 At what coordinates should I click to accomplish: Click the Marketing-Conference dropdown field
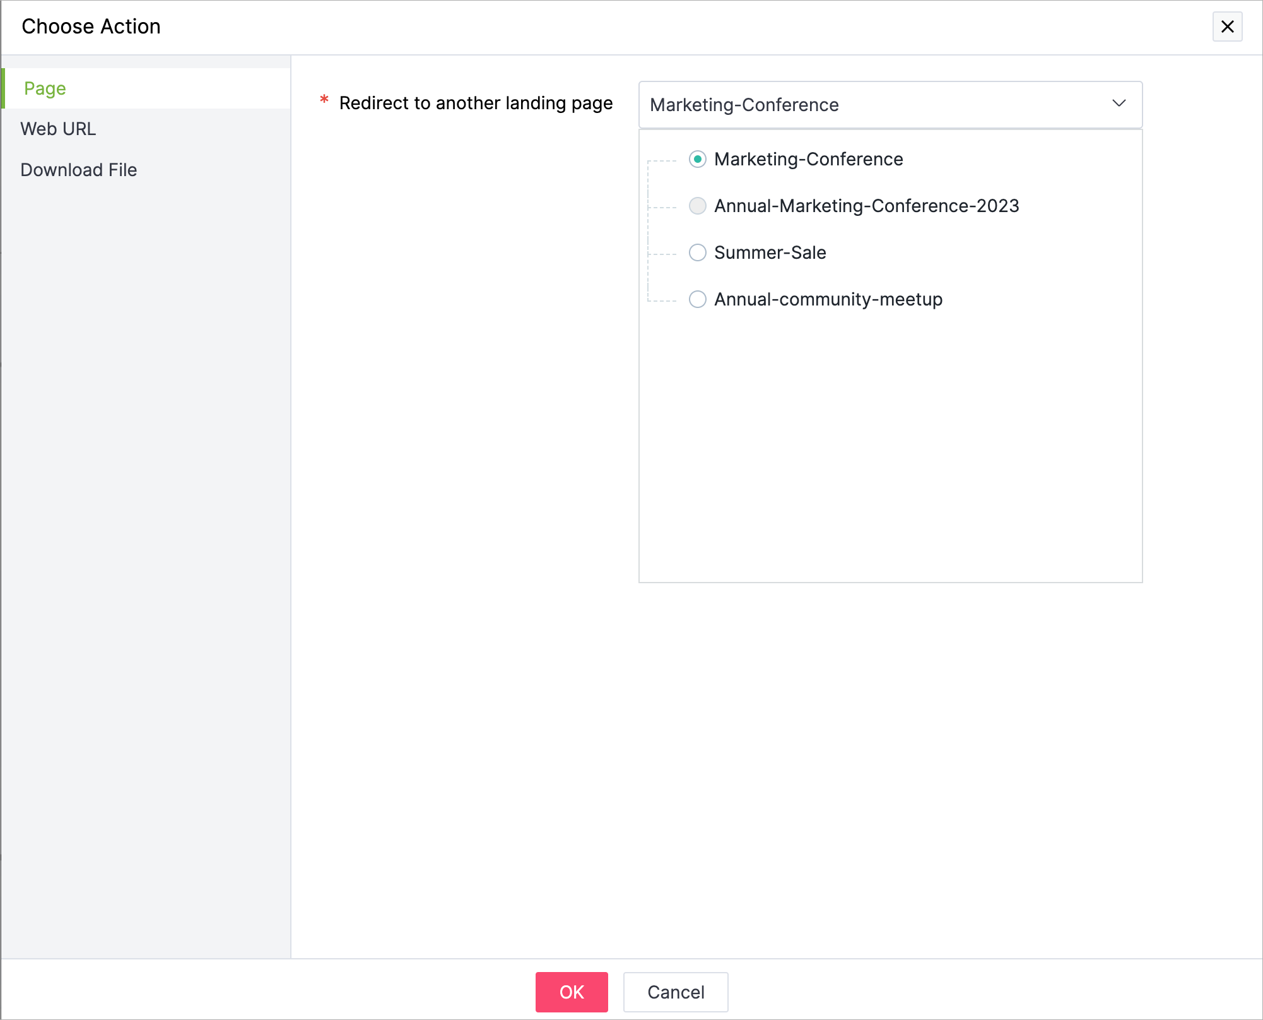click(871, 105)
